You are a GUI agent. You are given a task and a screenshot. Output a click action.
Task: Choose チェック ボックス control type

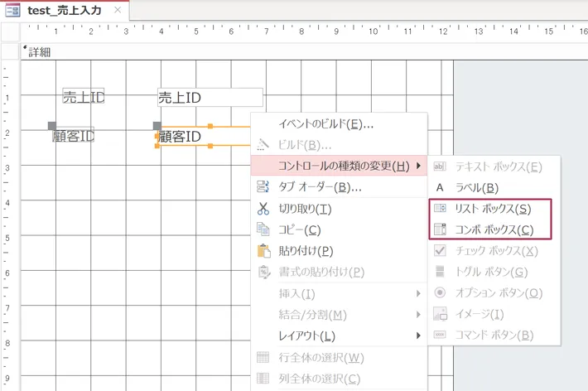(x=496, y=250)
